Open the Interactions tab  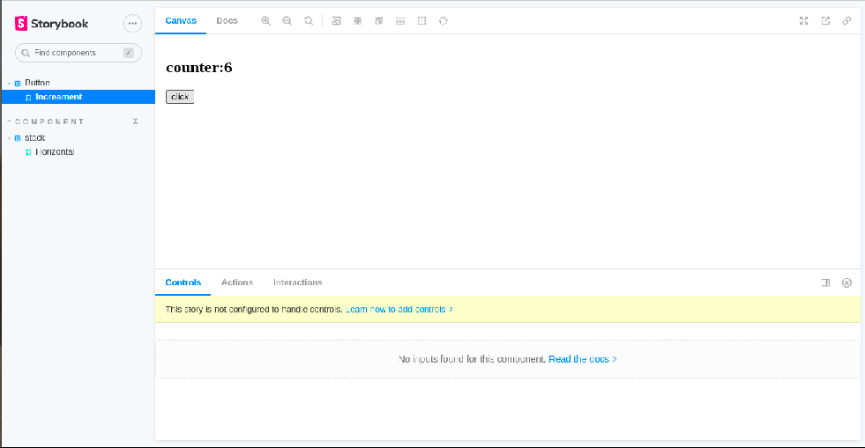(298, 283)
